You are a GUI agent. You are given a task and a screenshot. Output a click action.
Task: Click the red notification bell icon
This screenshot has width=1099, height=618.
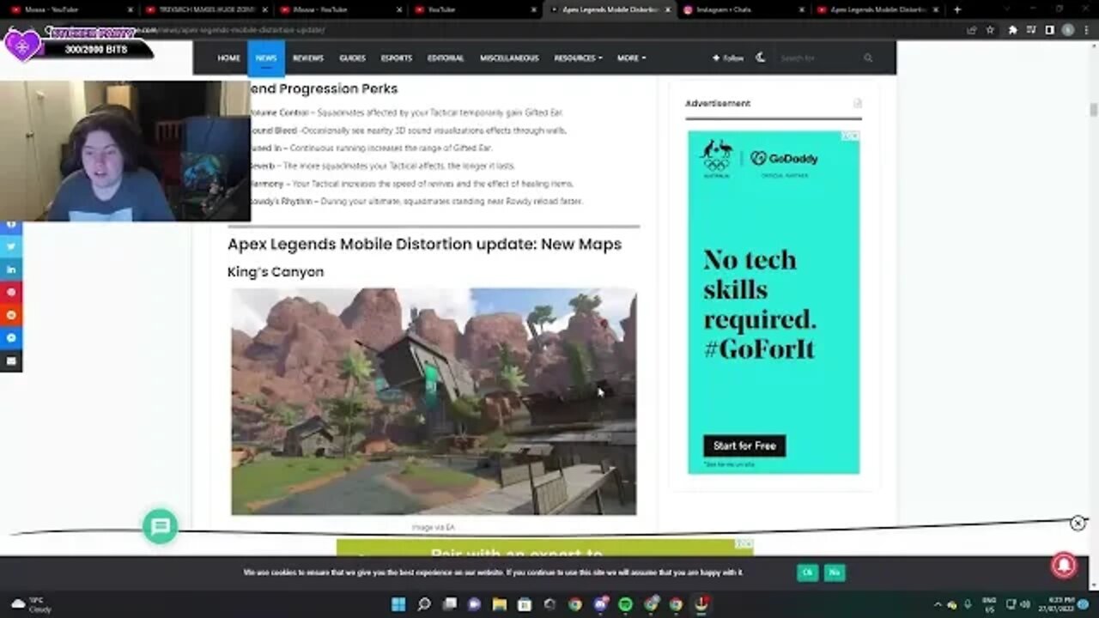[x=1064, y=565]
